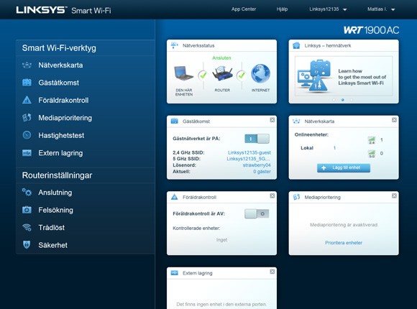The image size is (417, 309).
Task: Click the "Ansluten" status text
Action: [x=221, y=57]
